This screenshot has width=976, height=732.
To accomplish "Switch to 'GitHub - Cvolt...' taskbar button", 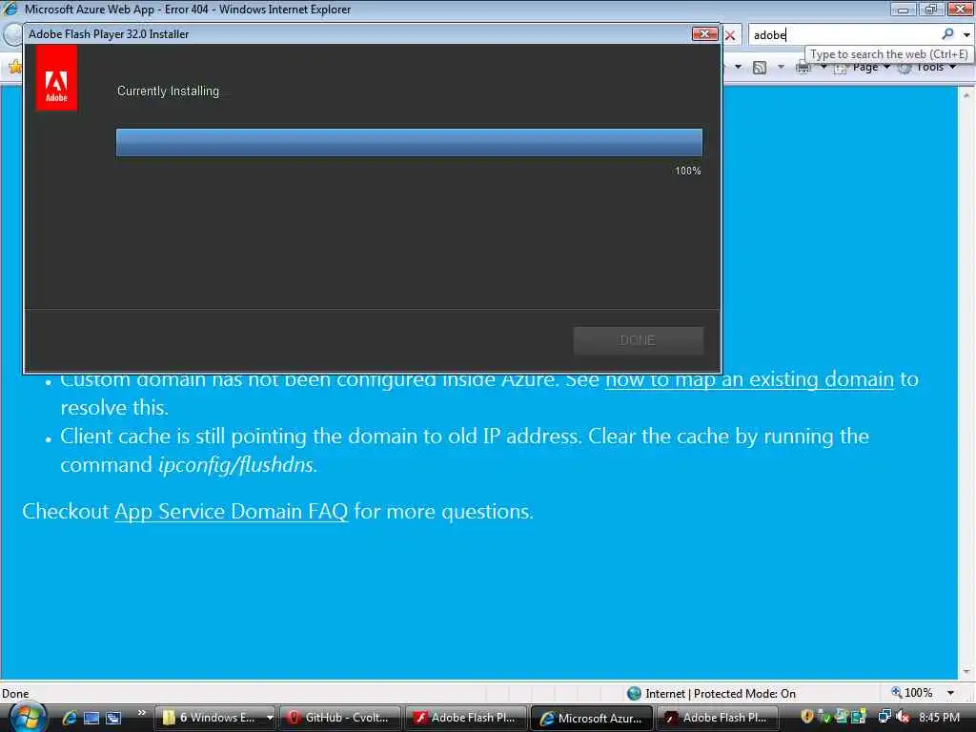I will point(340,718).
